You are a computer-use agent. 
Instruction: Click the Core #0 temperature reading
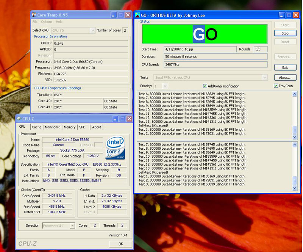[x=78, y=101]
